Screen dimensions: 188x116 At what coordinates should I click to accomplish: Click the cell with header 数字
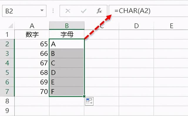(32, 34)
